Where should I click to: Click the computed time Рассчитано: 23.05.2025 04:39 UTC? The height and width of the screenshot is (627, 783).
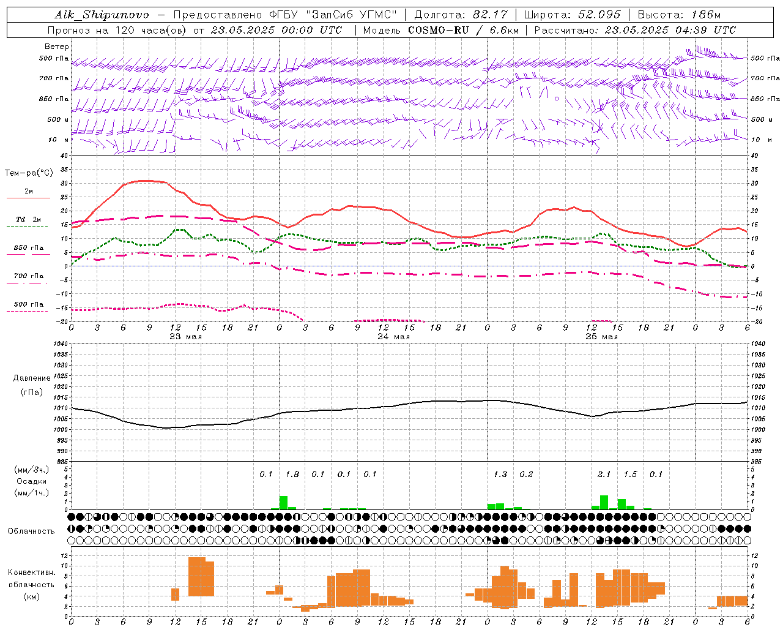635,30
